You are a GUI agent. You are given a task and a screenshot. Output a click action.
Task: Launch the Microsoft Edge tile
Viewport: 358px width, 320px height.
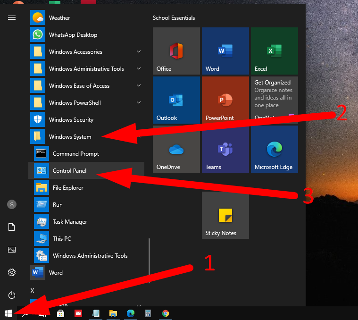coord(275,149)
